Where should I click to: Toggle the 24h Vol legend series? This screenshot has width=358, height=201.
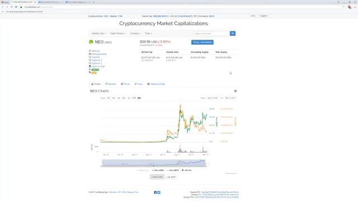[186, 170]
